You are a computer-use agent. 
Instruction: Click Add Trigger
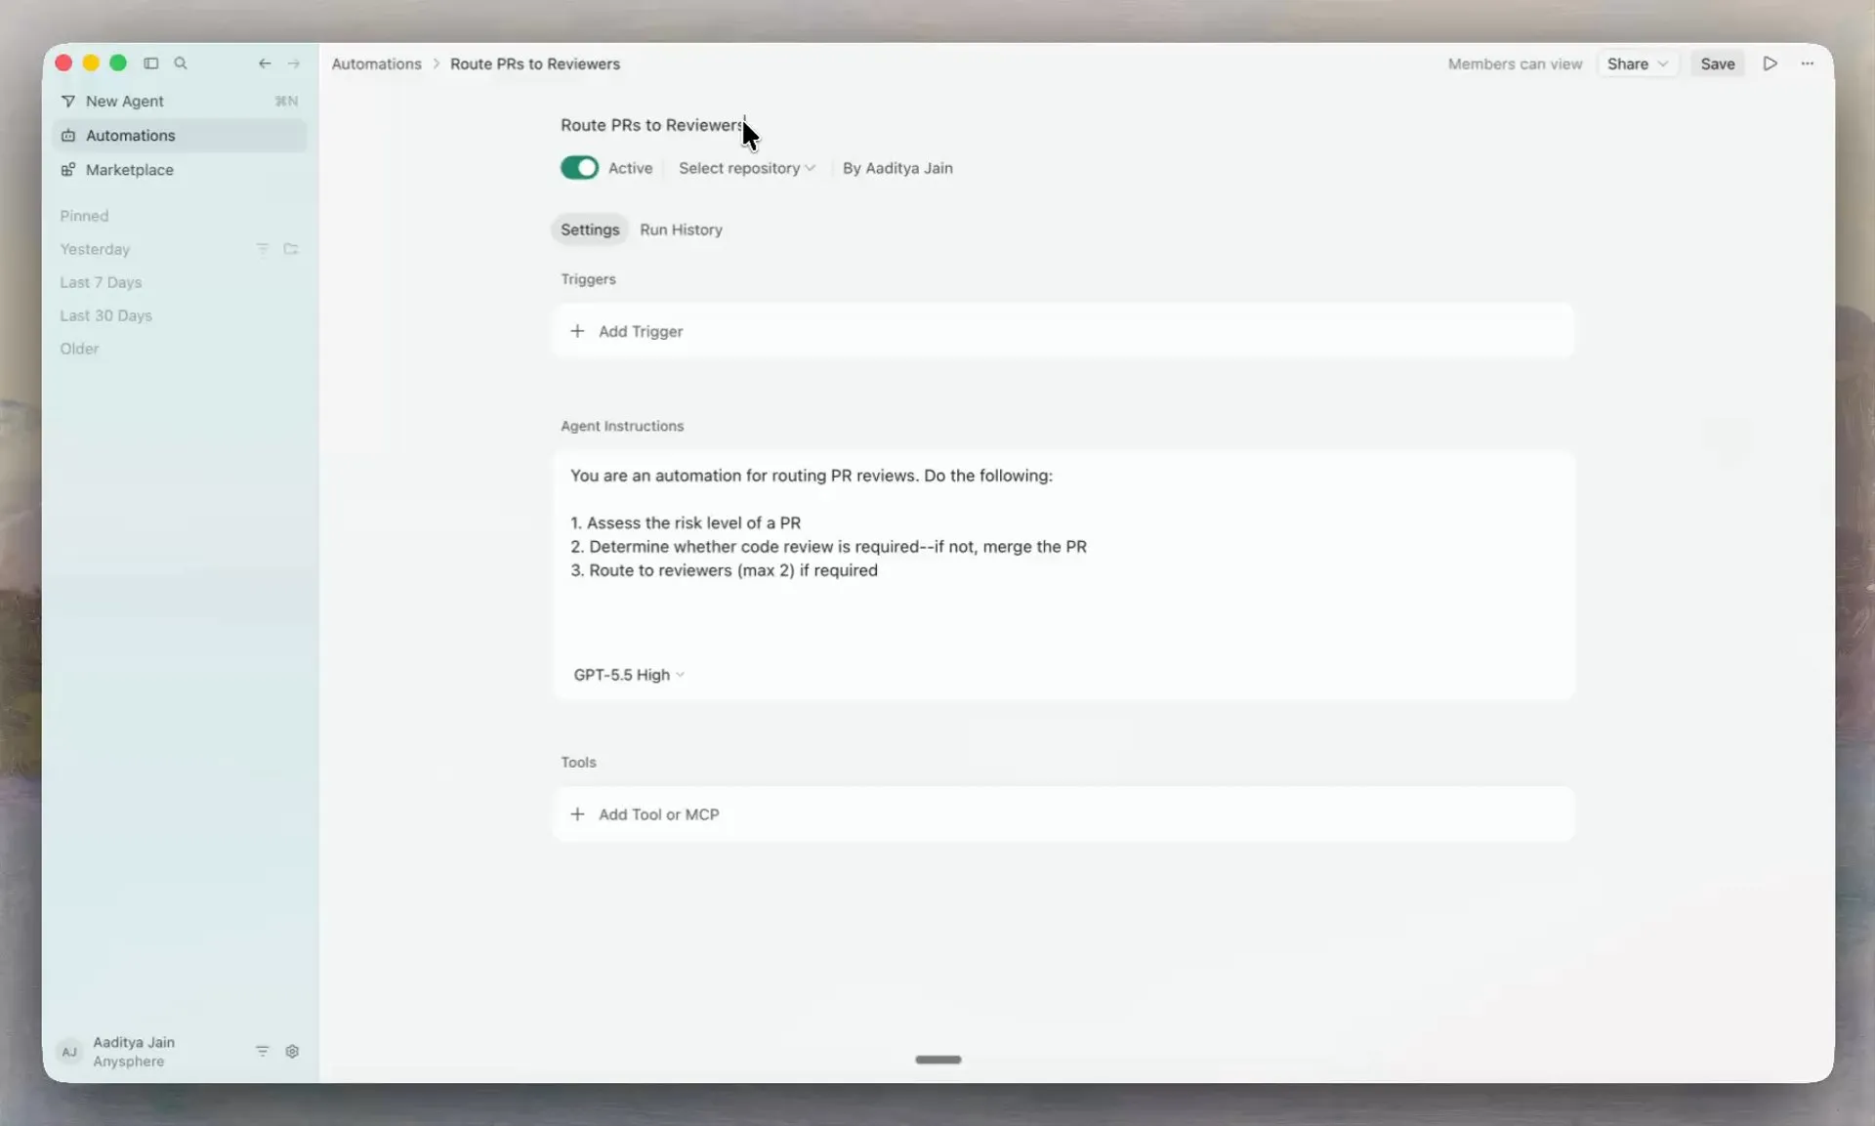tap(1063, 331)
